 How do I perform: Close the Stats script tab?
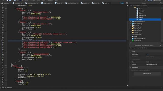[x=109, y=3]
